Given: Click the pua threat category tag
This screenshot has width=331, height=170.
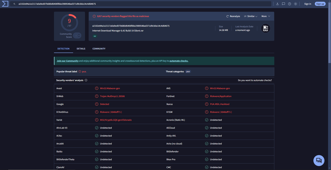Looking at the screenshot, I should (188, 71).
